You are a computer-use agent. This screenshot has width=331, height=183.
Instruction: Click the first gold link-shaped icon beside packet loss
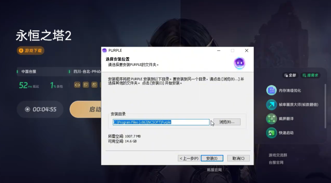(x=77, y=85)
